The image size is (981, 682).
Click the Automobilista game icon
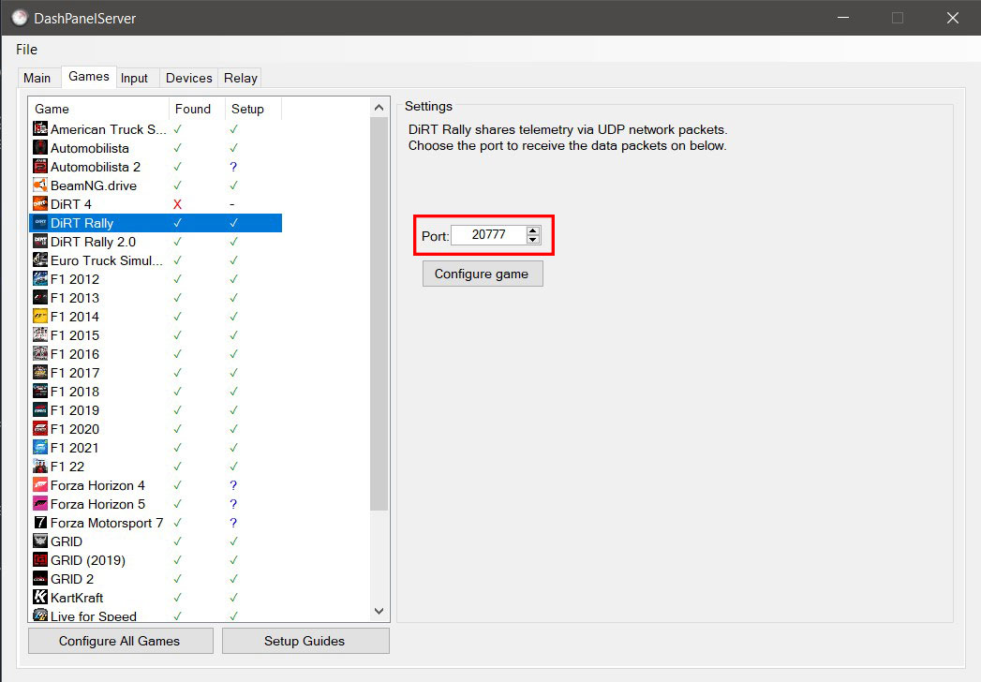[x=40, y=148]
